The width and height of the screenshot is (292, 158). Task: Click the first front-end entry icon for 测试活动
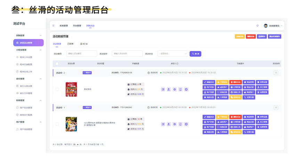point(163,89)
